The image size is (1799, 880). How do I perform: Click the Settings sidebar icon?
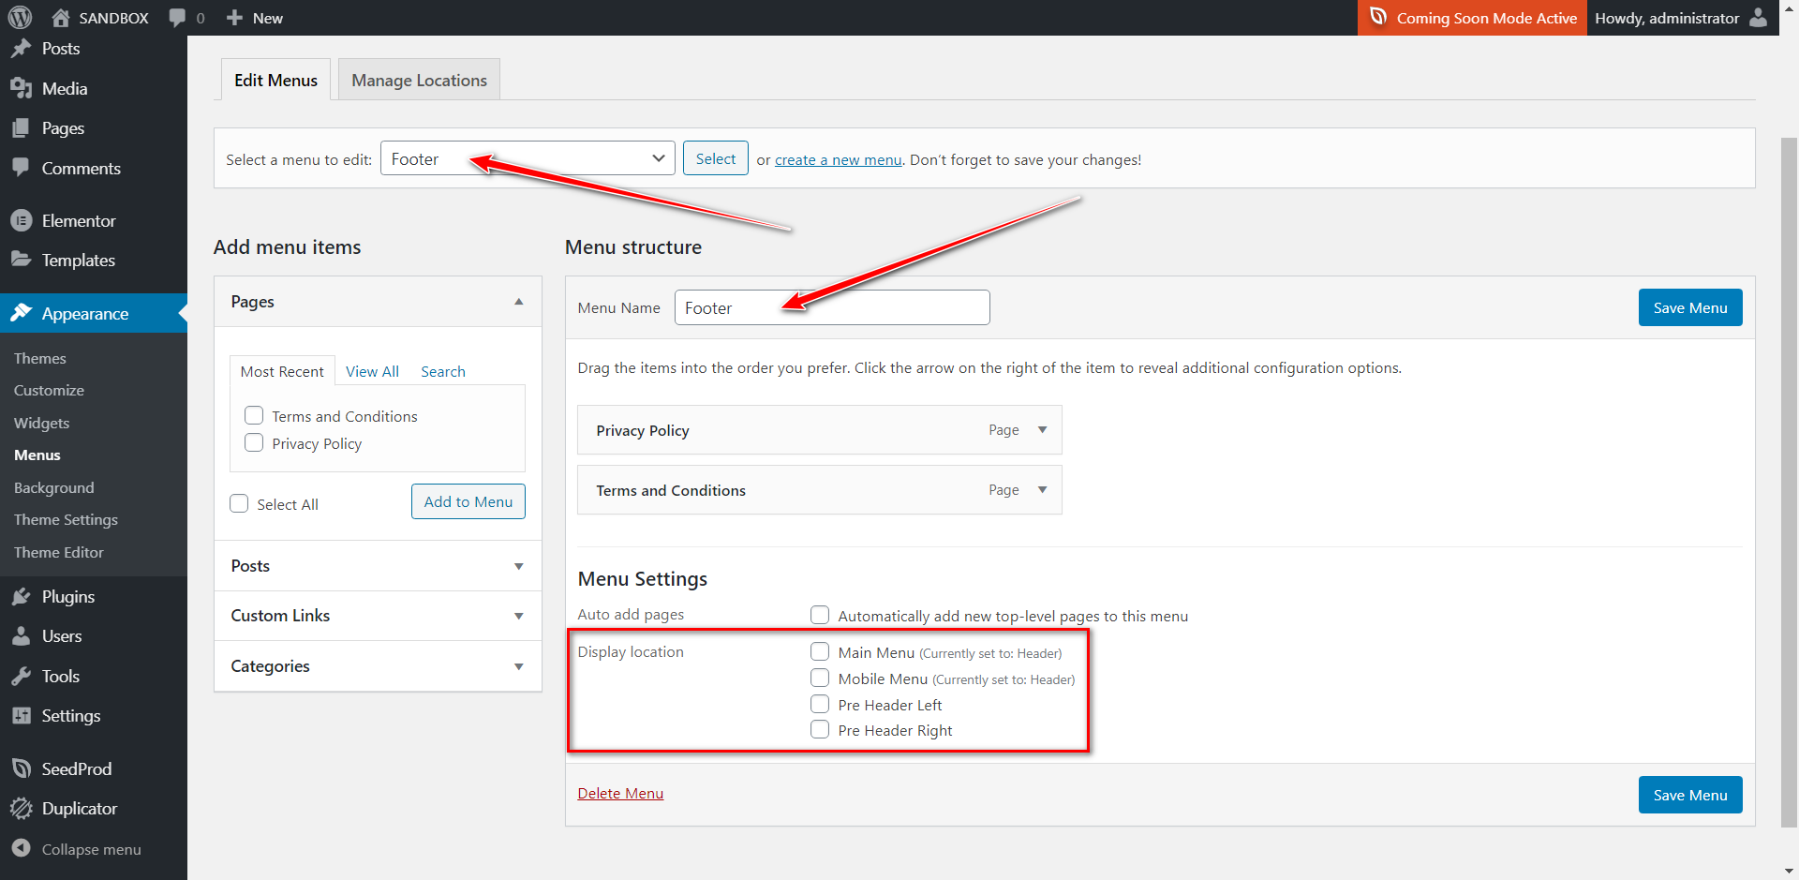tap(21, 716)
